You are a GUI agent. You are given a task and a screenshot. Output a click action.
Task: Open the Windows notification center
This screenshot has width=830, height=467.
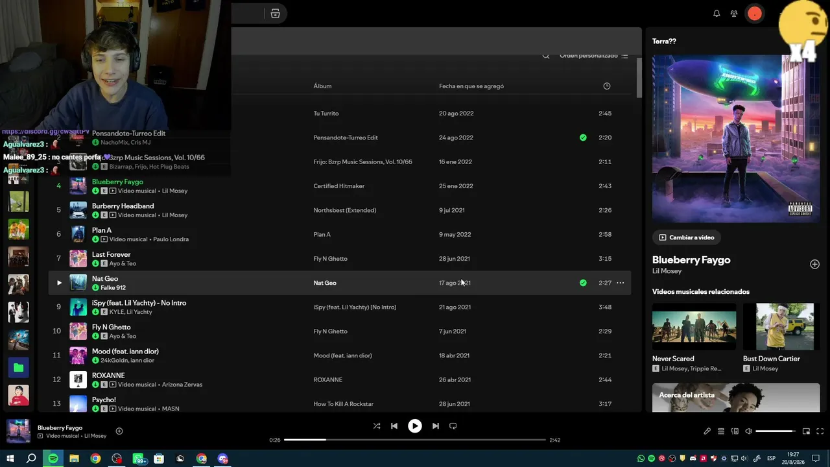816,459
